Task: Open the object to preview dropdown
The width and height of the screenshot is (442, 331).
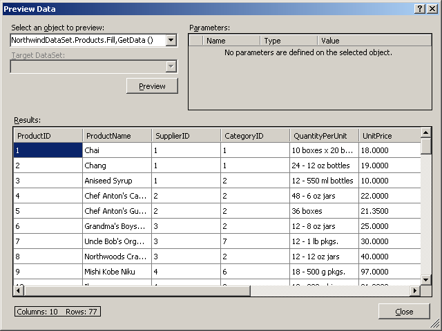Action: 171,41
